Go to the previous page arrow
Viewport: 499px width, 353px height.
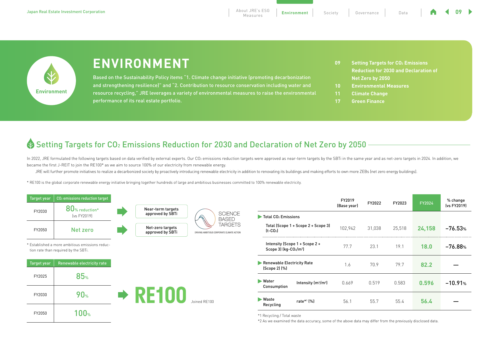447,12
